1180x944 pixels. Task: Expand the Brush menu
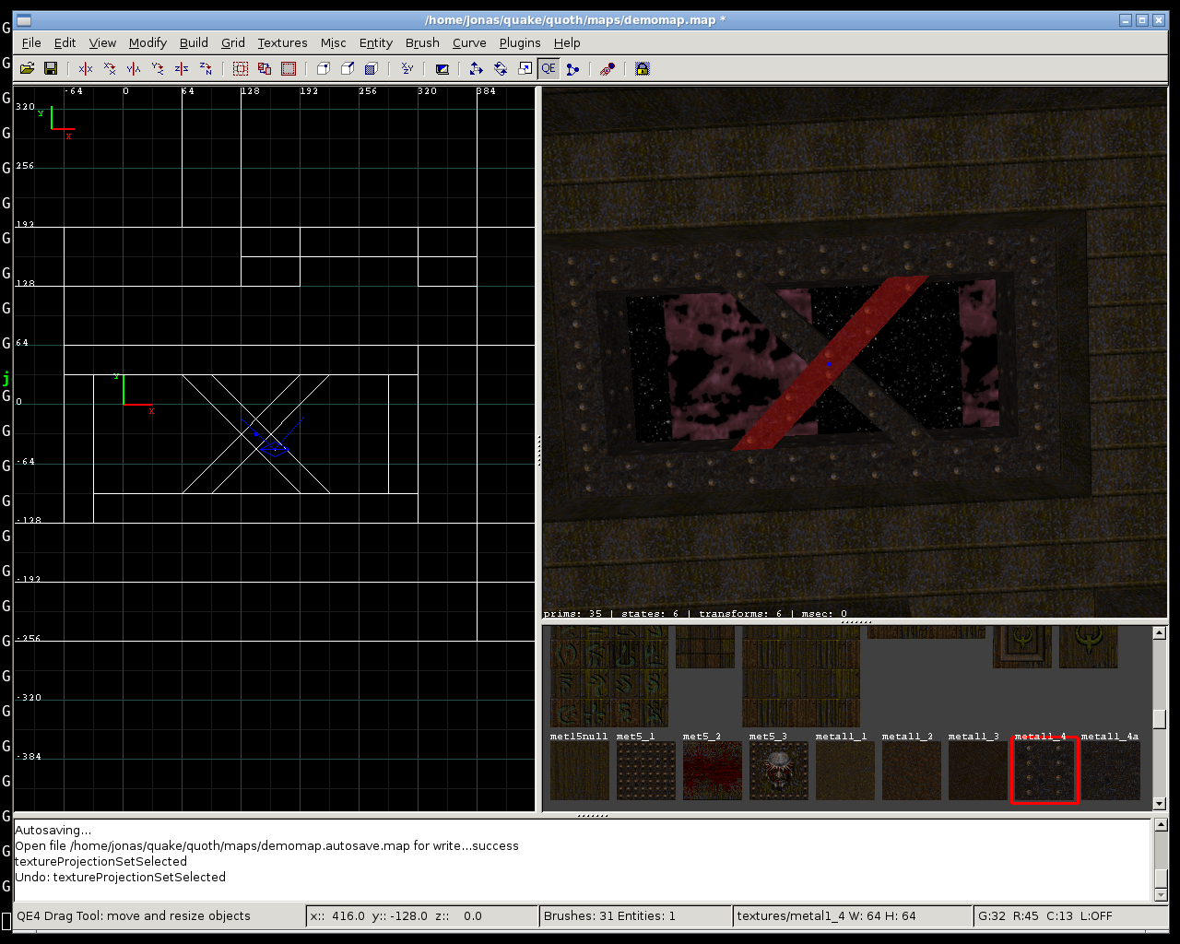(422, 43)
